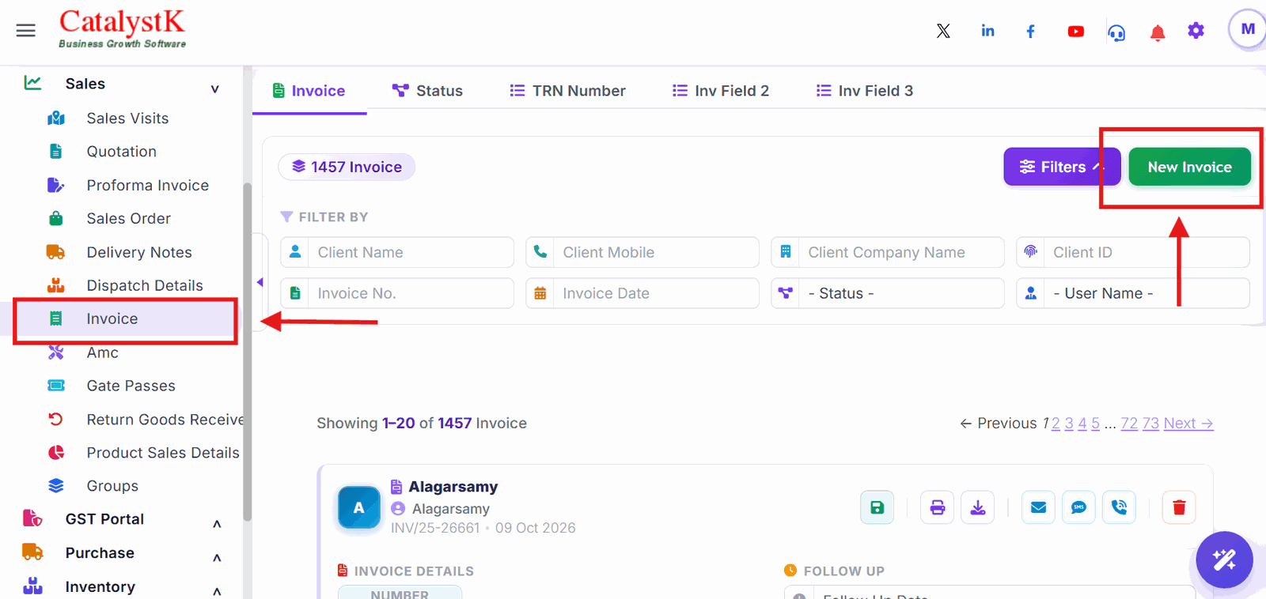Send SMS for Alagarsamy invoice

[1078, 507]
